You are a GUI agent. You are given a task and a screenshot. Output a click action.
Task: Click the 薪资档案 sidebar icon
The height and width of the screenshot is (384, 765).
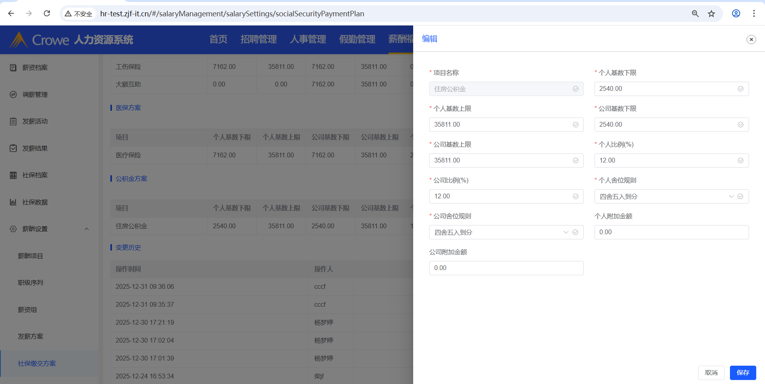click(13, 68)
